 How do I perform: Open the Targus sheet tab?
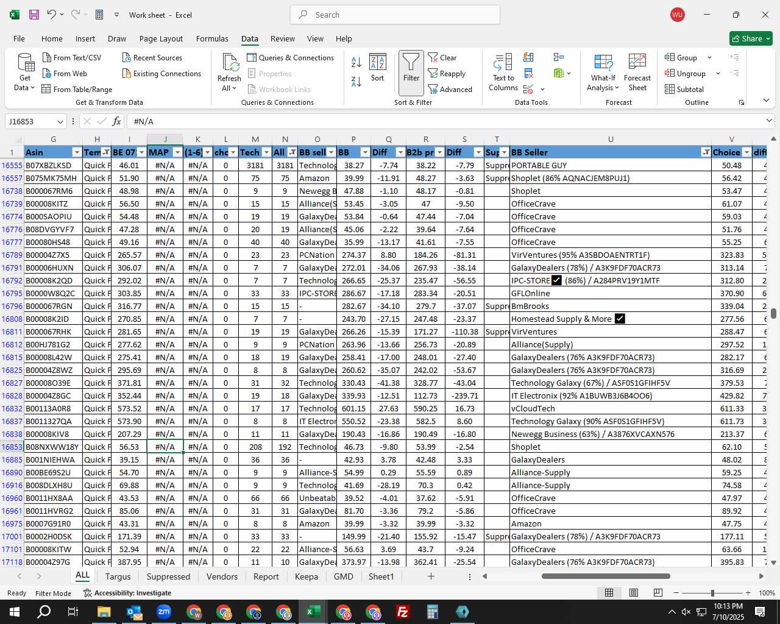[x=118, y=576]
